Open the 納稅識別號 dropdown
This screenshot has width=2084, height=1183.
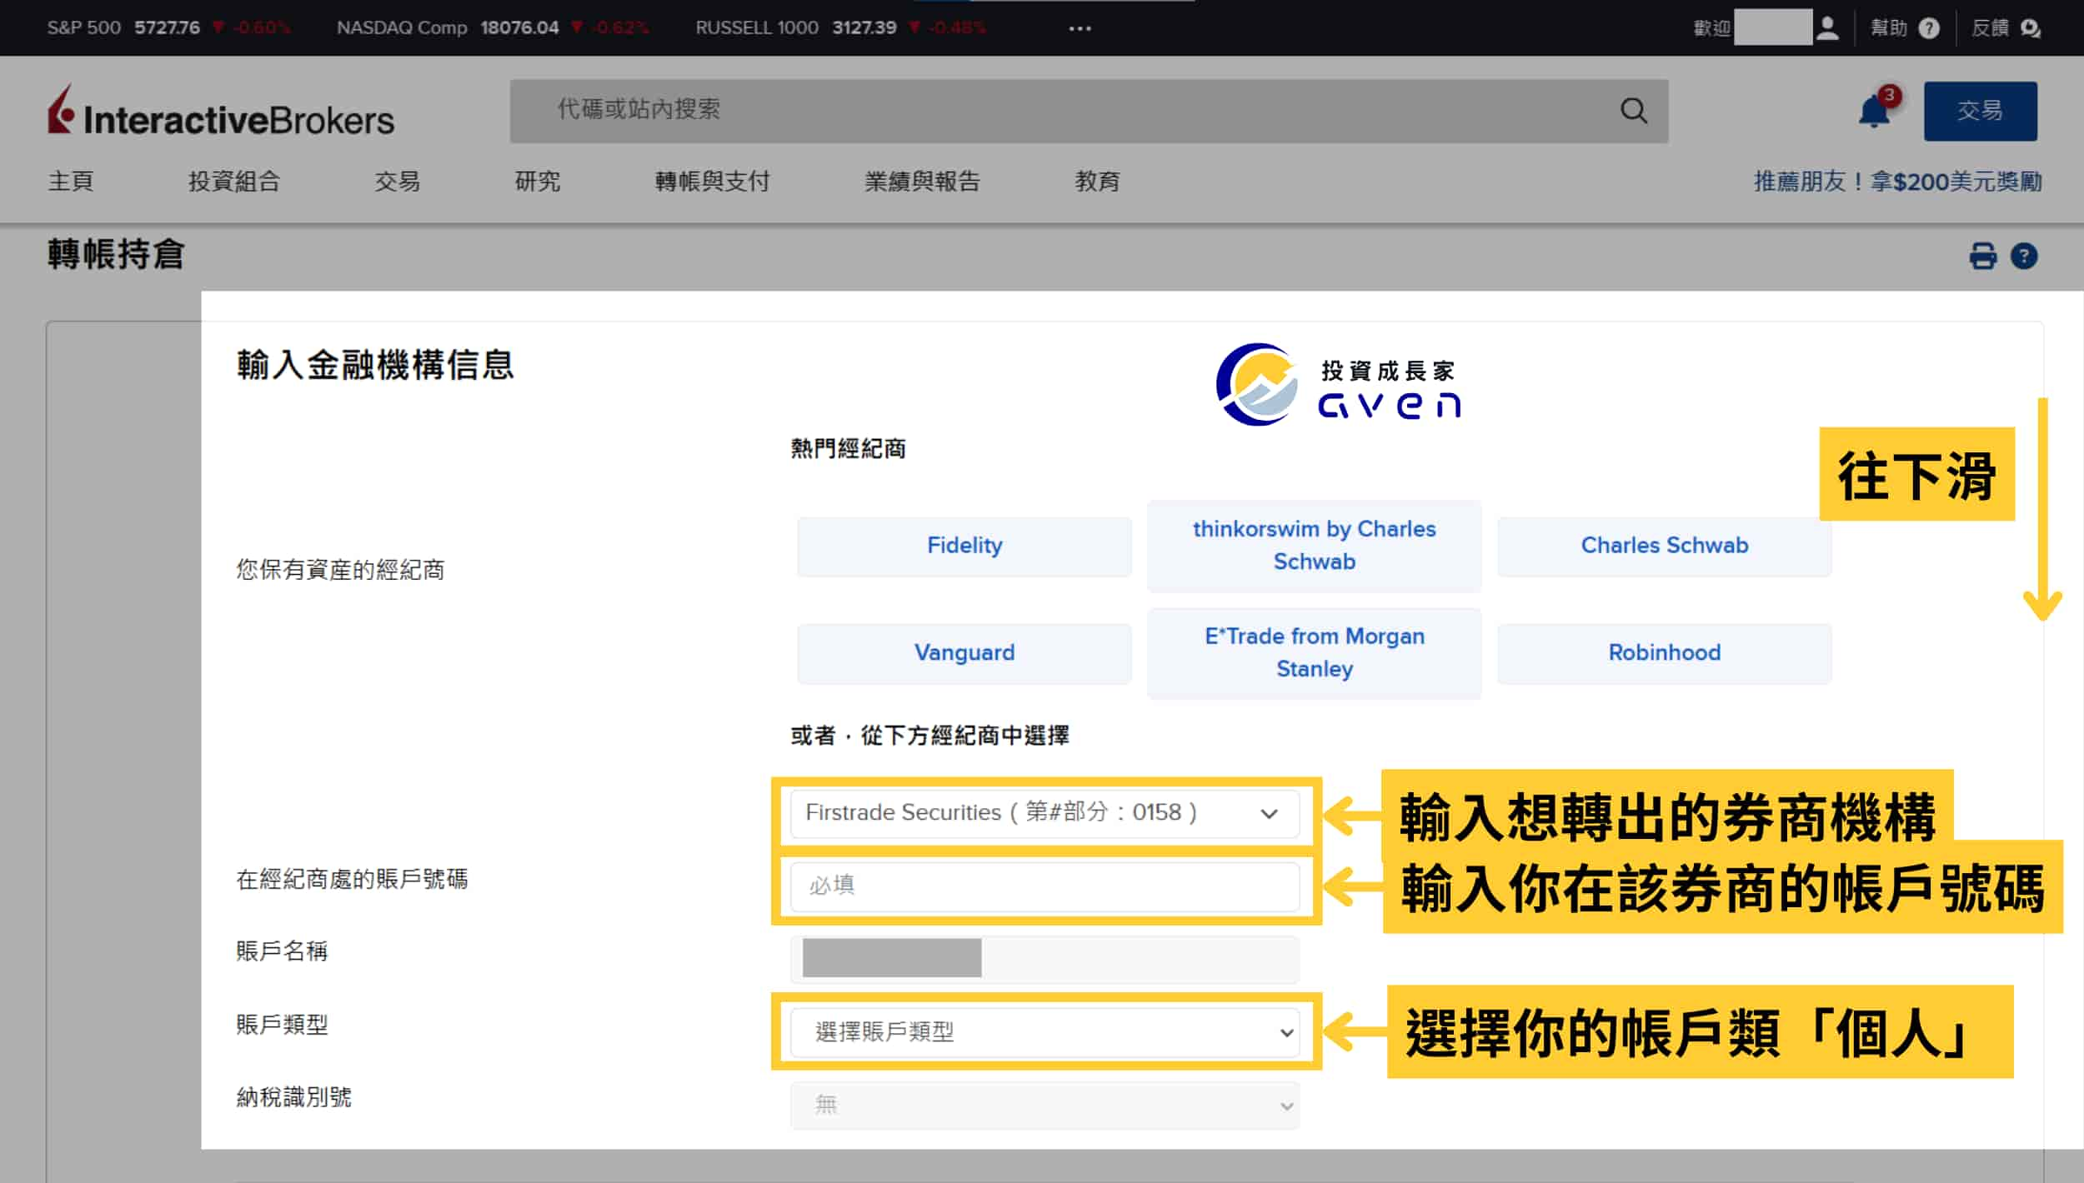(1045, 1106)
